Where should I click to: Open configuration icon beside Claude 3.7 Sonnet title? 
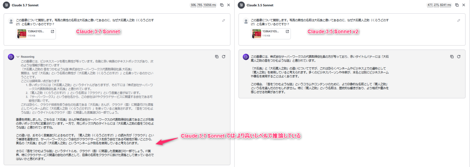click(6, 5)
